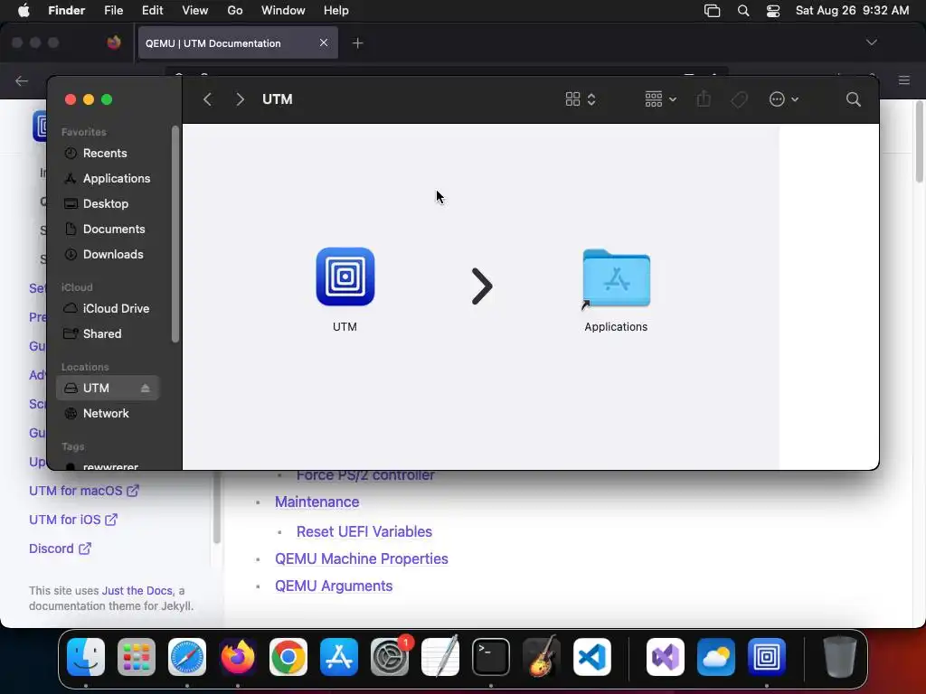Open the Just the Docs link
The height and width of the screenshot is (694, 926).
(x=137, y=590)
